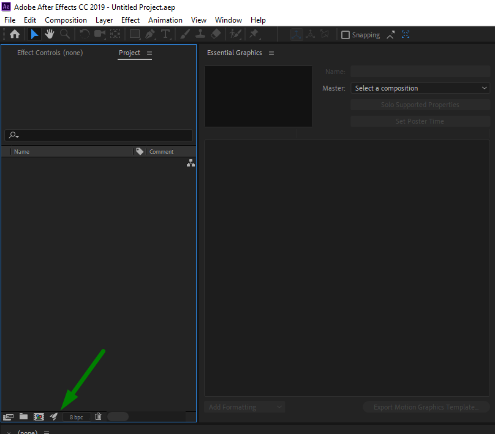Select the Brush tool
The height and width of the screenshot is (434, 495).
point(185,34)
